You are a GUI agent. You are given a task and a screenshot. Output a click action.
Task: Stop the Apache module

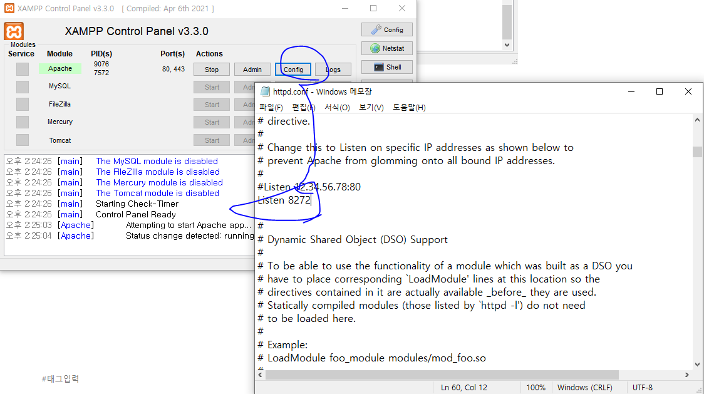[x=212, y=69]
